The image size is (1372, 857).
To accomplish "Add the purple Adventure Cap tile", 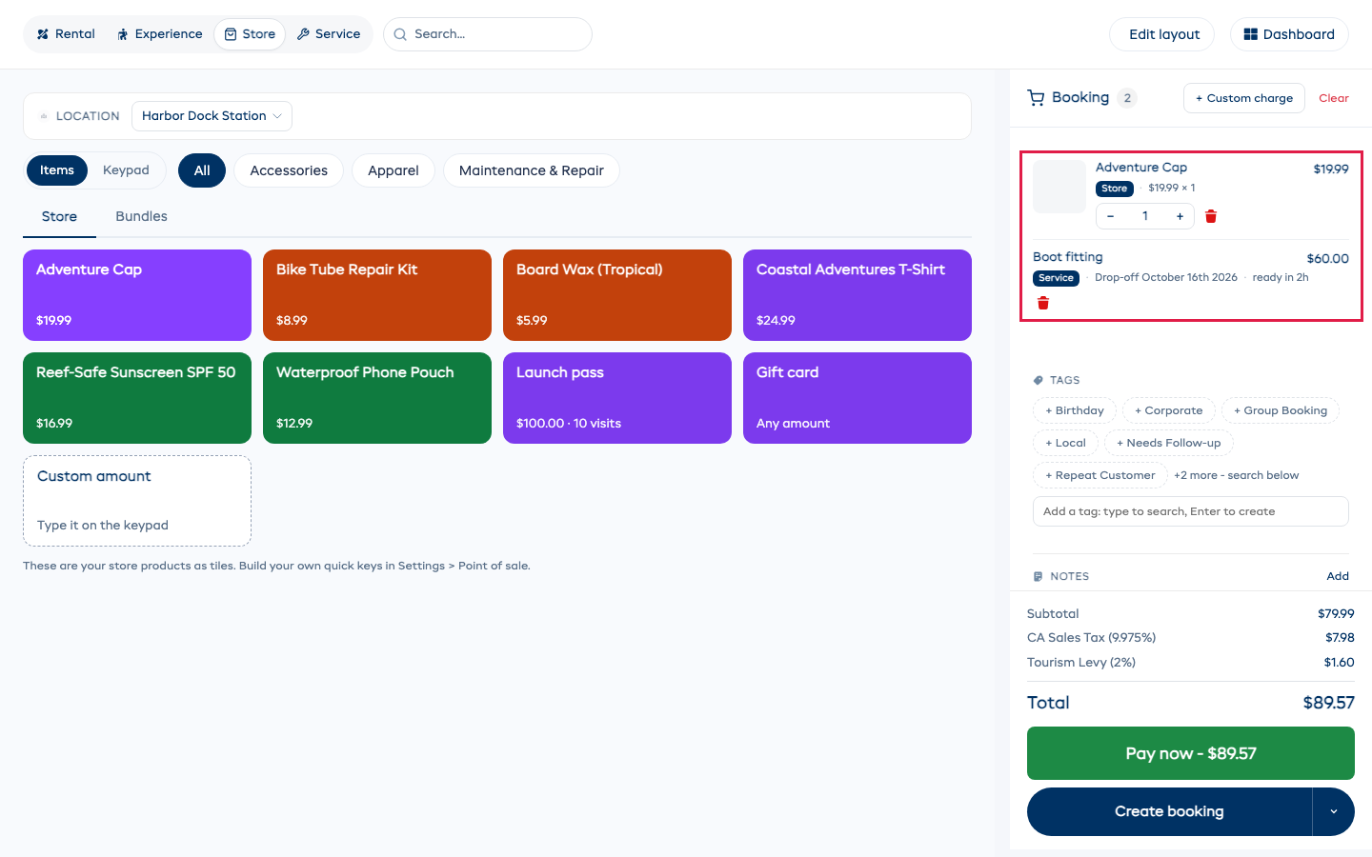I will pyautogui.click(x=137, y=295).
